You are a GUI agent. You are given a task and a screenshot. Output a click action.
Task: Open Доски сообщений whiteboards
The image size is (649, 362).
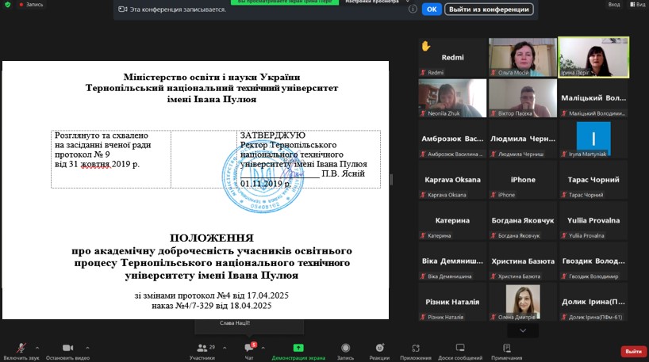(x=460, y=349)
